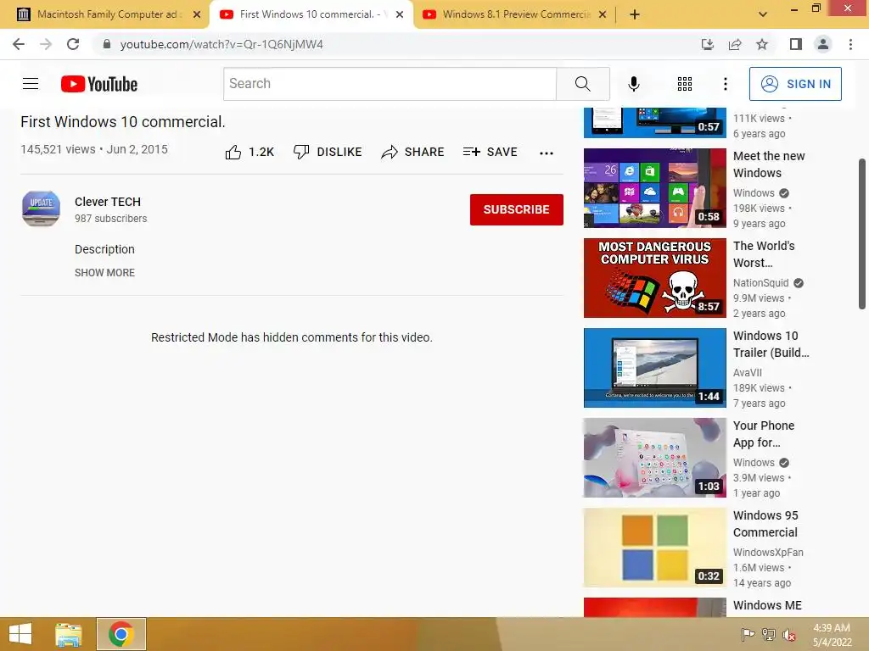Expand the tab search chevron
The width and height of the screenshot is (869, 651).
point(763,14)
